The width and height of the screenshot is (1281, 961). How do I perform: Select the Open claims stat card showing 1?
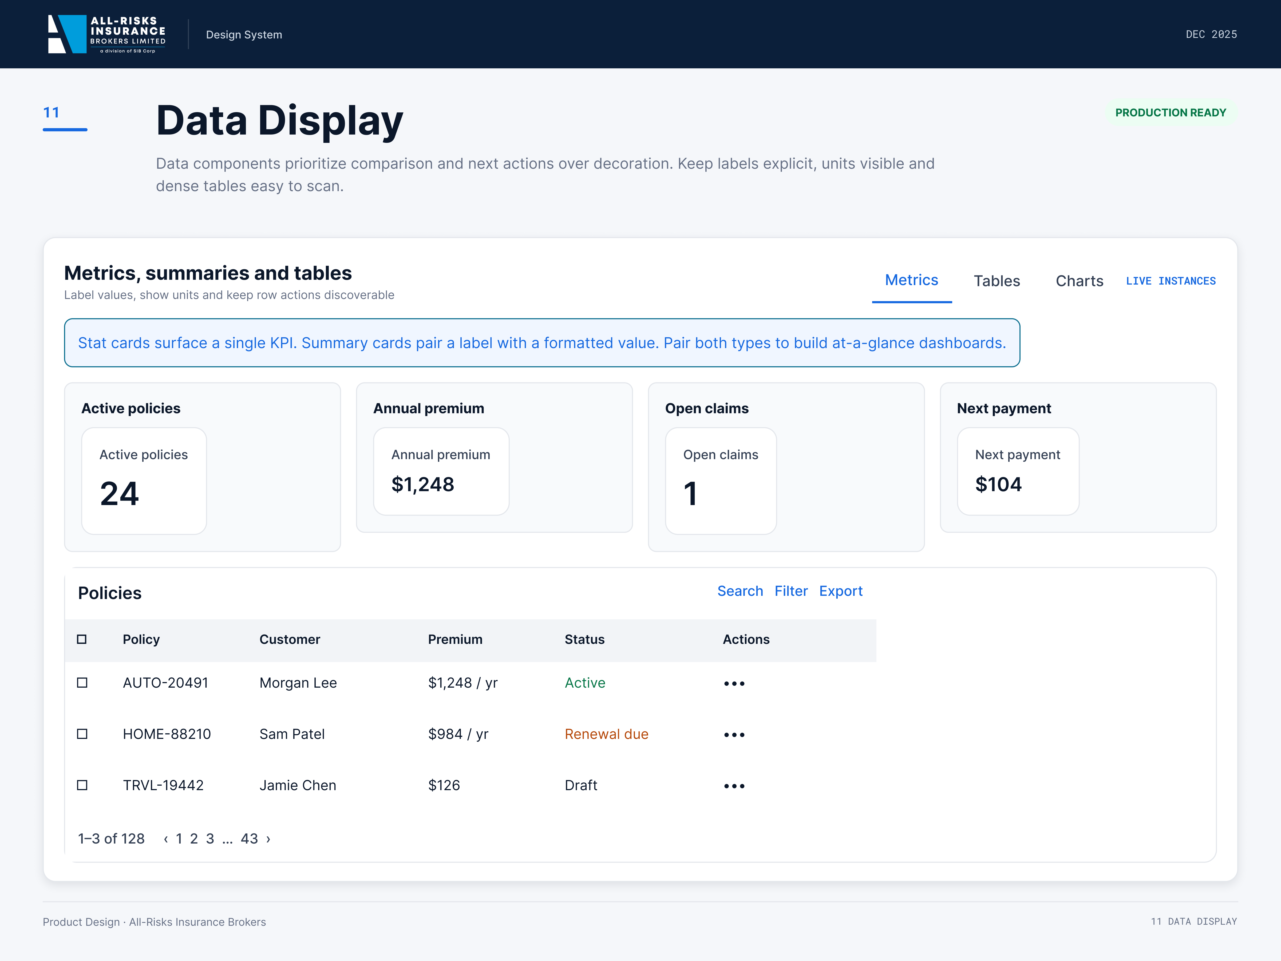[x=721, y=481]
